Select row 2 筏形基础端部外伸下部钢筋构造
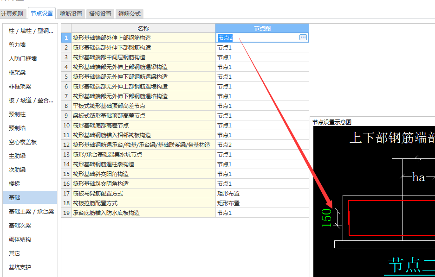This screenshot has height=277, width=435. (x=143, y=47)
